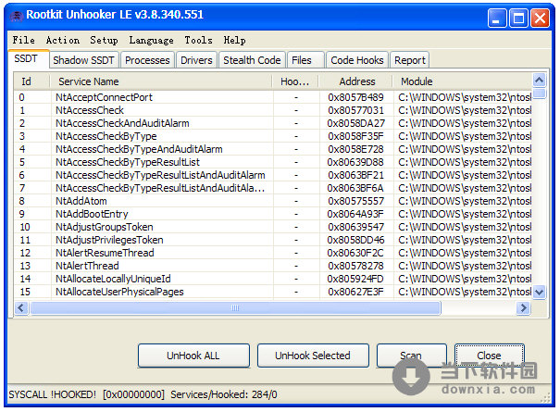This screenshot has height=412, width=560.
Task: Minimize the Rootkit Unhooker window
Action: 499,15
